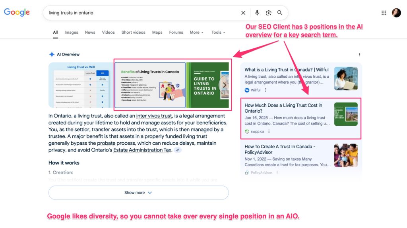Click the swpp.ca source name
407x228 pixels.
click(257, 131)
